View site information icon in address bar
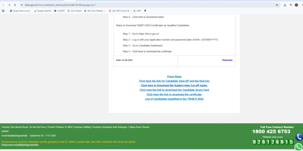 point(22,5)
